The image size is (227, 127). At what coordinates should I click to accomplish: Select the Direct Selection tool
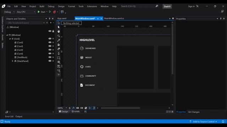click(59, 27)
